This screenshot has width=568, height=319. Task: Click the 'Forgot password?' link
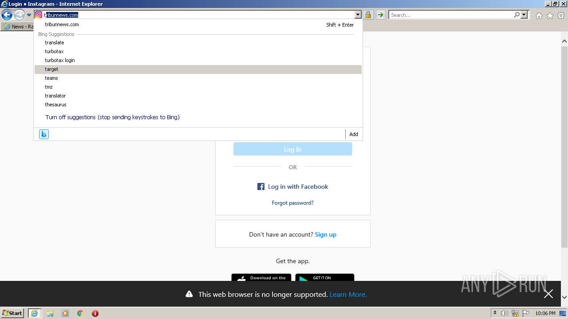coord(292,203)
